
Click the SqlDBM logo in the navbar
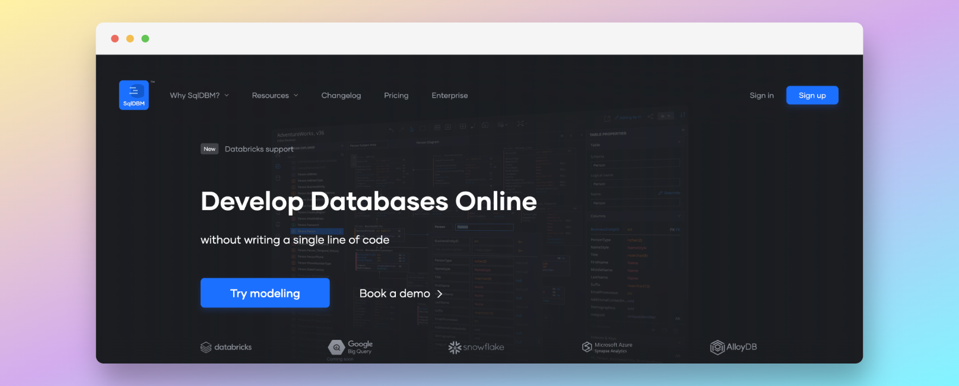point(134,95)
